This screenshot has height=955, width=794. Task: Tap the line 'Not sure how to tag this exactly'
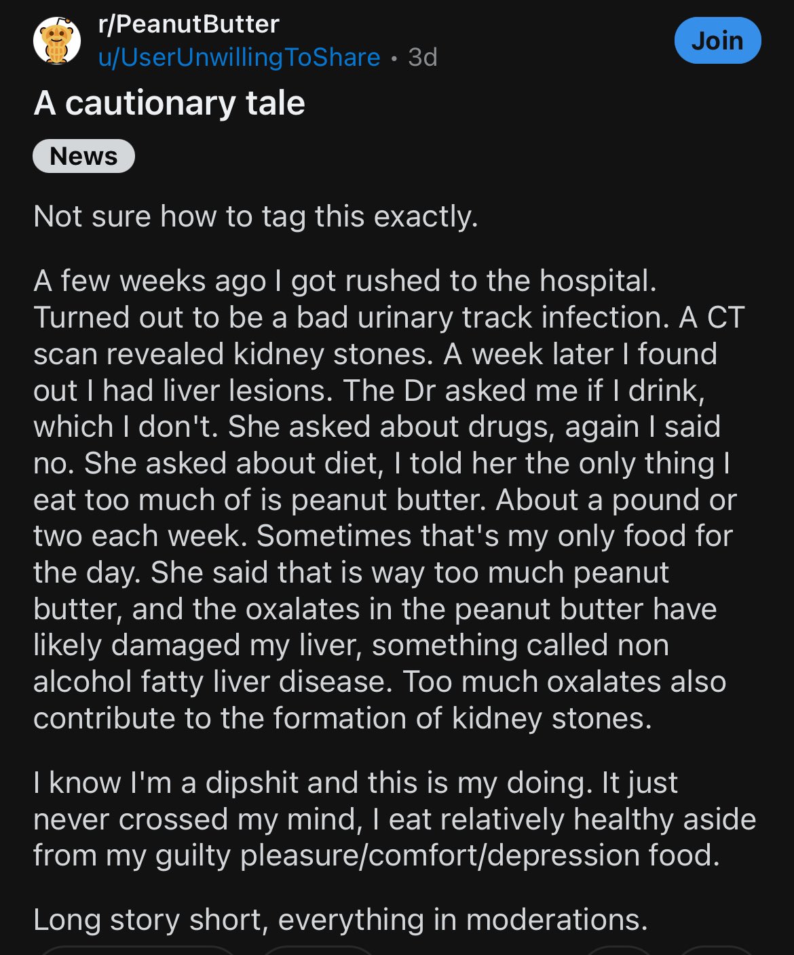pyautogui.click(x=256, y=217)
